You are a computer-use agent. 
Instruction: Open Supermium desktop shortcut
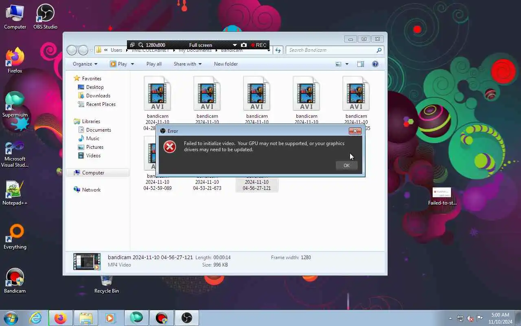(x=15, y=105)
